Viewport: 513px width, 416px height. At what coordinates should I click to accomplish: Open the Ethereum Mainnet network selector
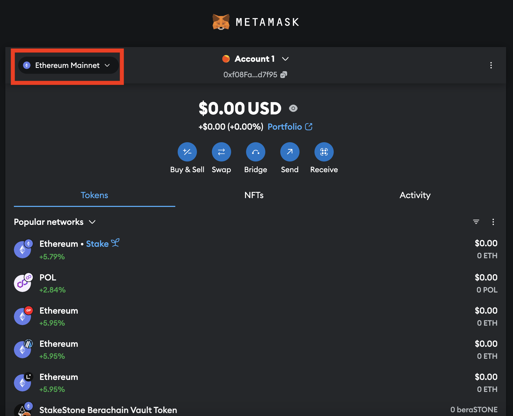click(x=68, y=65)
